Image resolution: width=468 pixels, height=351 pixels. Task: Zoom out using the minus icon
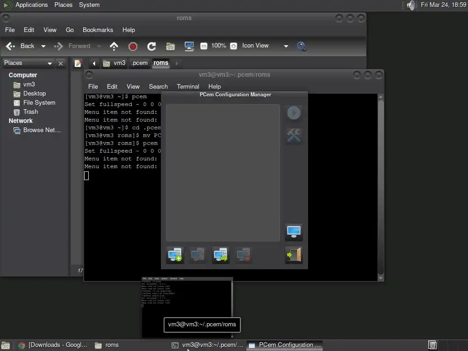[x=204, y=46]
